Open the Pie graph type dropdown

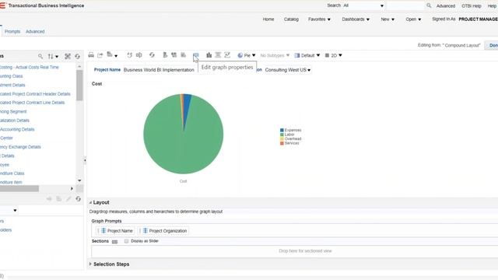pos(247,55)
